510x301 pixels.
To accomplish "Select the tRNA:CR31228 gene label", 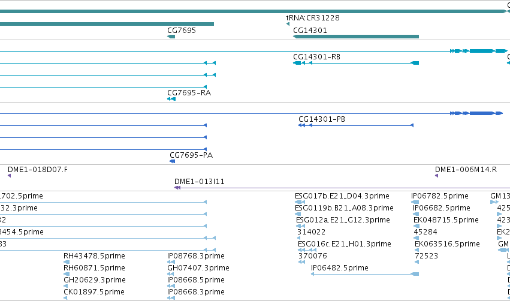I will (313, 18).
